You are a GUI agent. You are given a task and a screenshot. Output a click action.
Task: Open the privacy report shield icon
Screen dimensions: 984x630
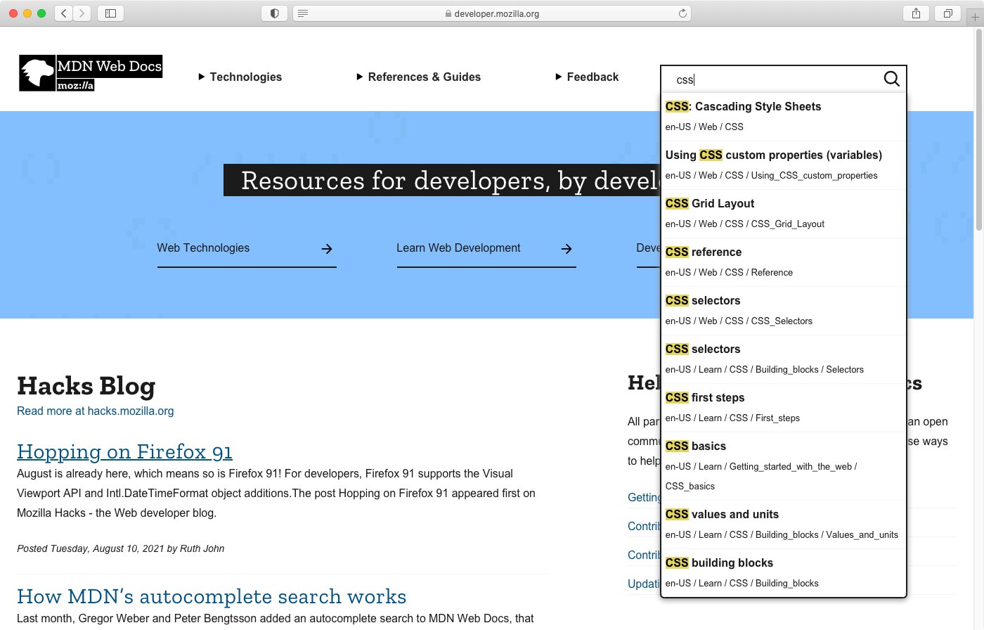pos(274,13)
